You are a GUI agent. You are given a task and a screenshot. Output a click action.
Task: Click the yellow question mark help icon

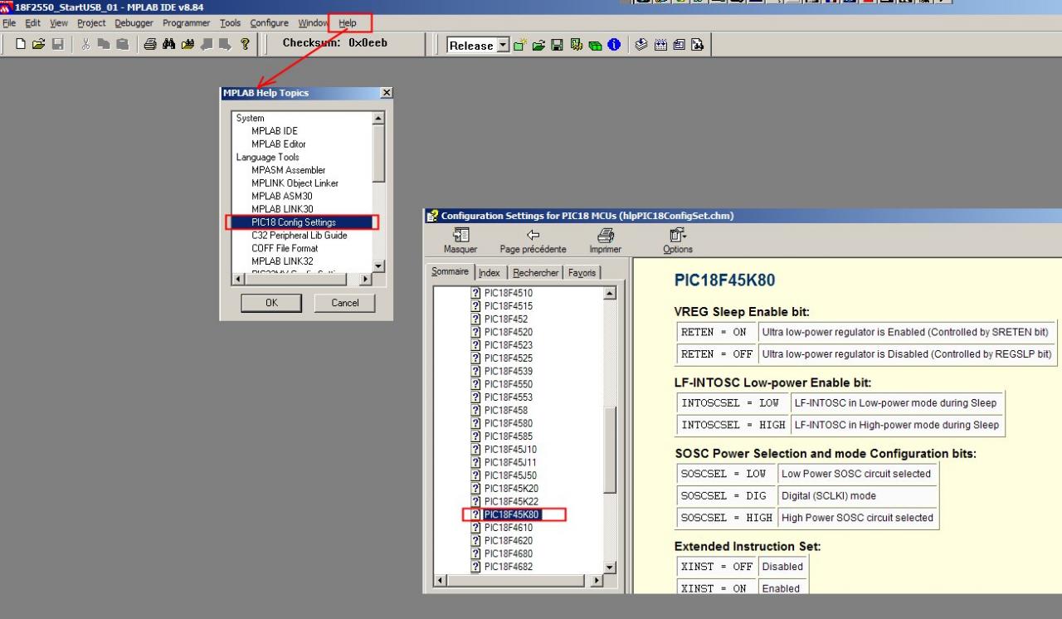[245, 45]
